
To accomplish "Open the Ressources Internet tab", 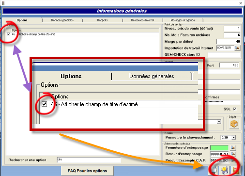I will [x=142, y=20].
